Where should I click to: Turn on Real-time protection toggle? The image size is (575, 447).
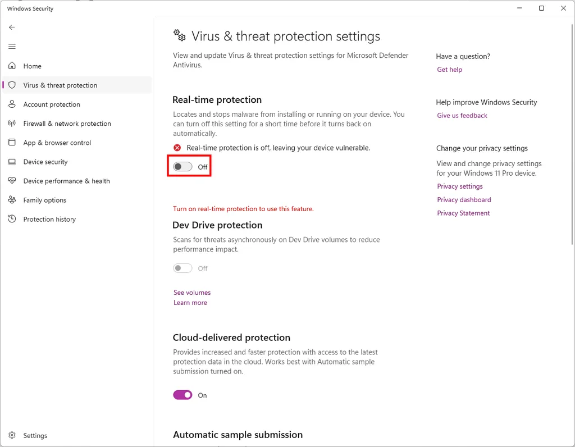182,166
